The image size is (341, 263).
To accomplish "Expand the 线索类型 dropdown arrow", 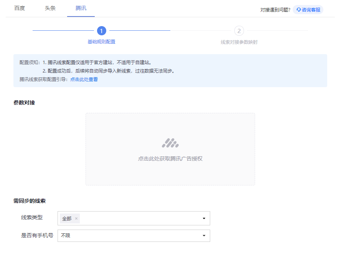I will click(x=204, y=218).
